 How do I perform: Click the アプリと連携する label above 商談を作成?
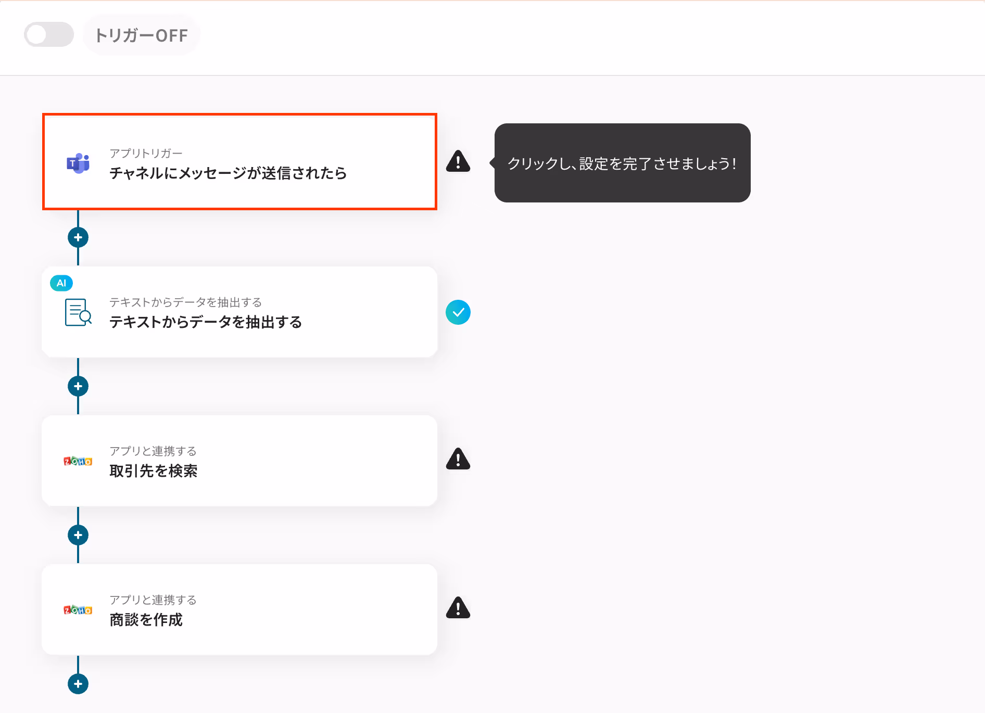(153, 600)
